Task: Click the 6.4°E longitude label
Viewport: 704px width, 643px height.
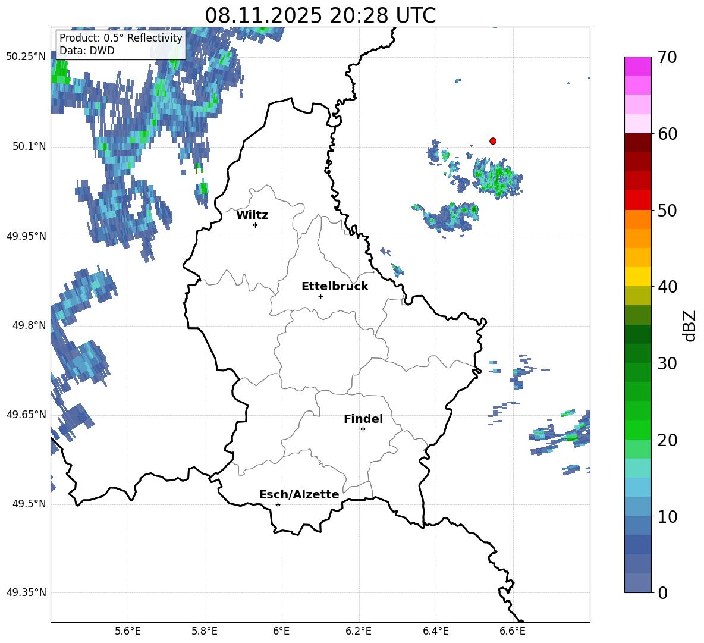Action: tap(435, 631)
